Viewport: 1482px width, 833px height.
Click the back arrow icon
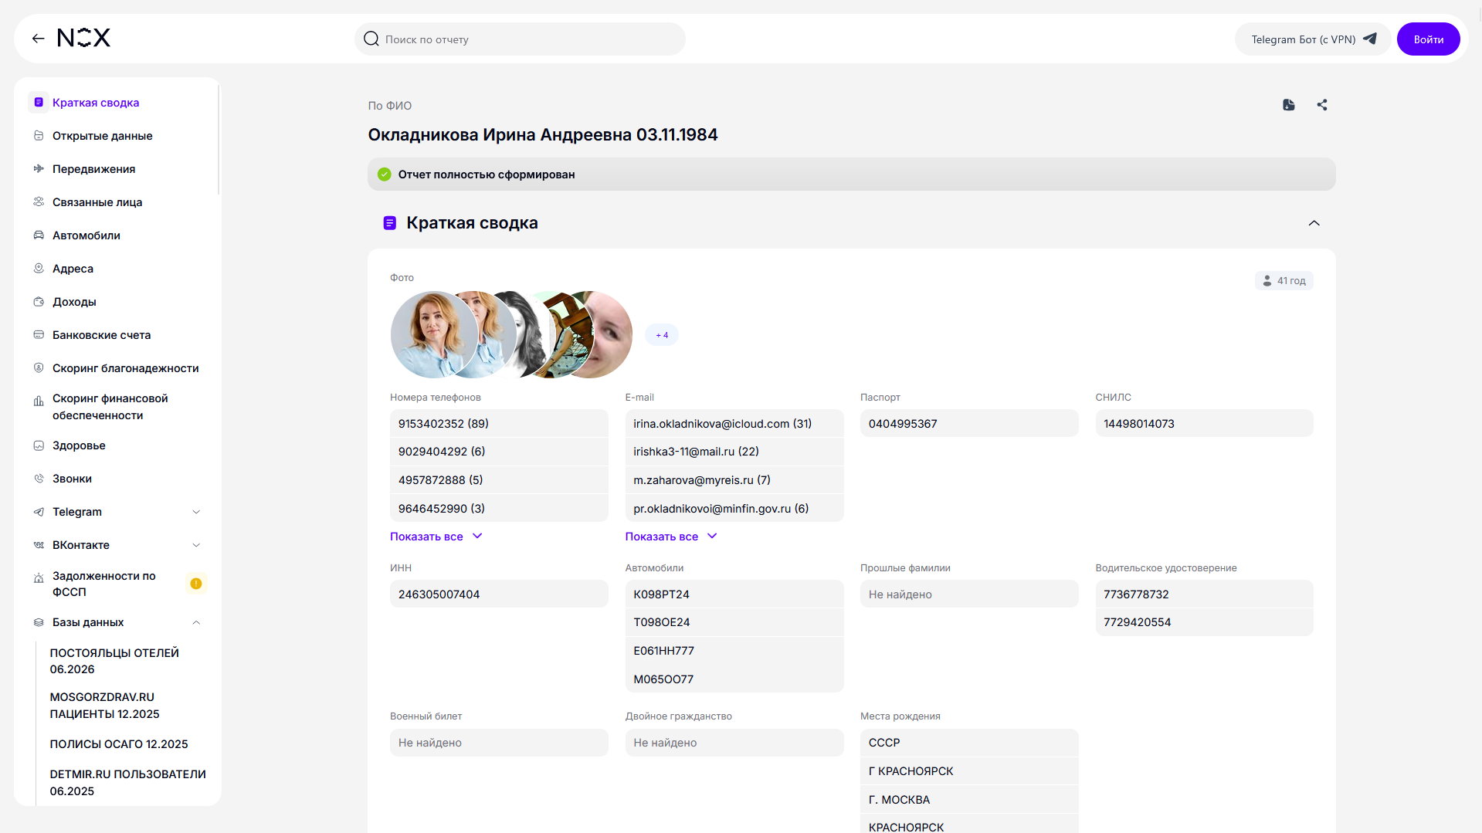coord(38,39)
